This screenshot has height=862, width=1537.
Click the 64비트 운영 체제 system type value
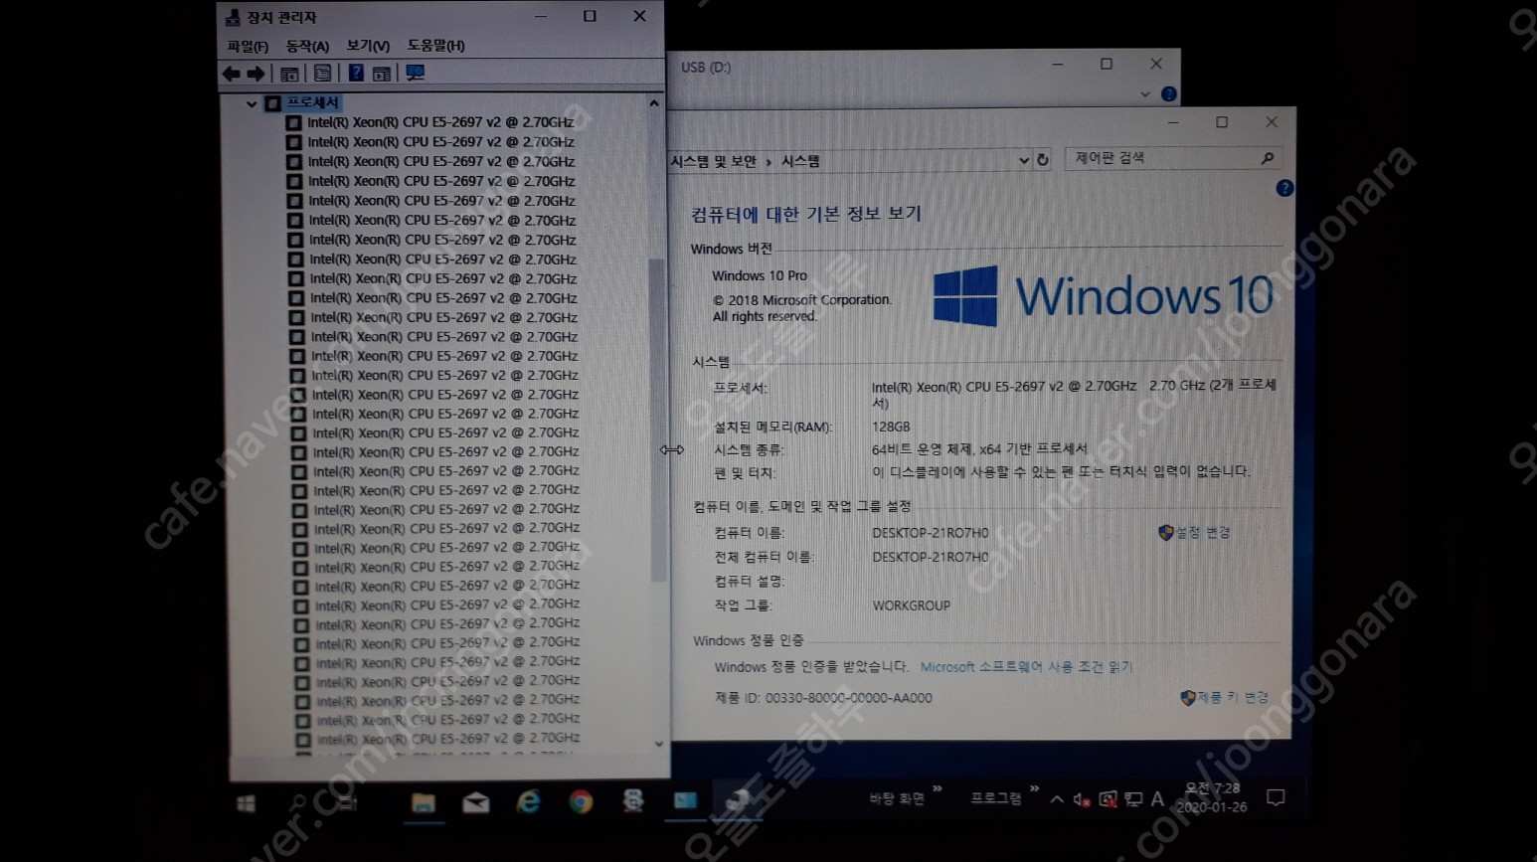979,449
